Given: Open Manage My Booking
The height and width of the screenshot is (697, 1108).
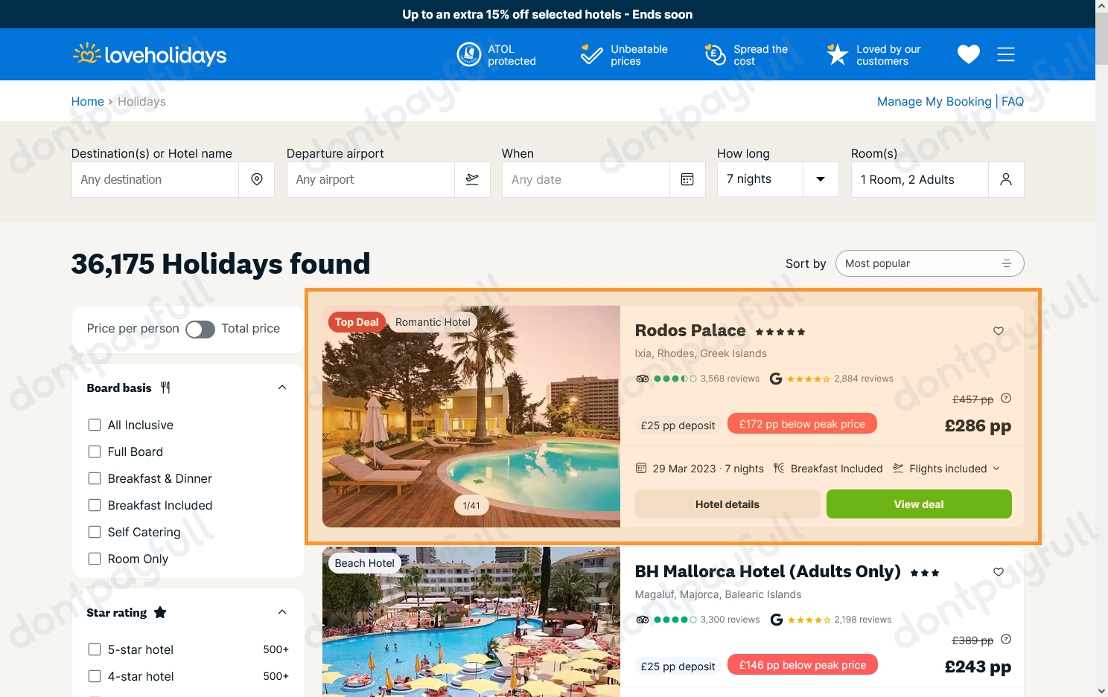Looking at the screenshot, I should 933,101.
